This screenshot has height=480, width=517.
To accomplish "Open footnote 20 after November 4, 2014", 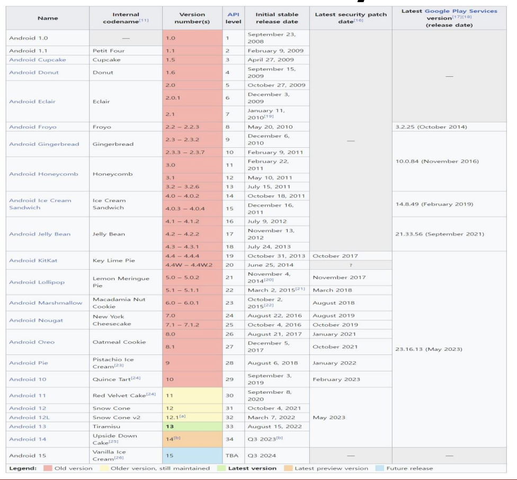I will [x=269, y=280].
